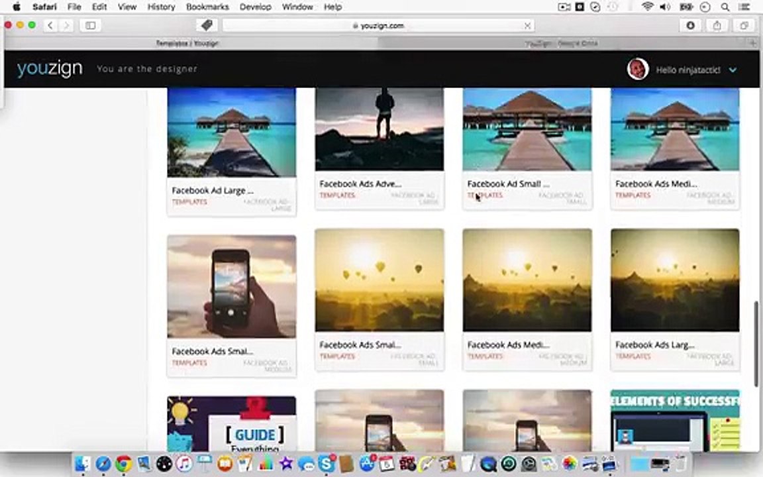
Task: Open the GUIDE template thumbnail
Action: point(232,423)
